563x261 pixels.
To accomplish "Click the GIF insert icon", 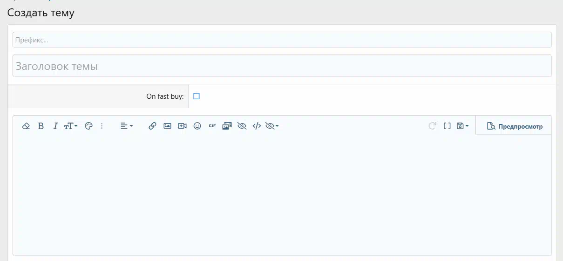I will click(212, 126).
